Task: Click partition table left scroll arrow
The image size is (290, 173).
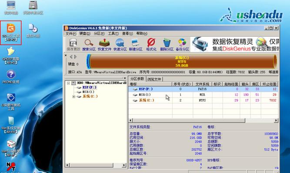Action: tap(130, 120)
